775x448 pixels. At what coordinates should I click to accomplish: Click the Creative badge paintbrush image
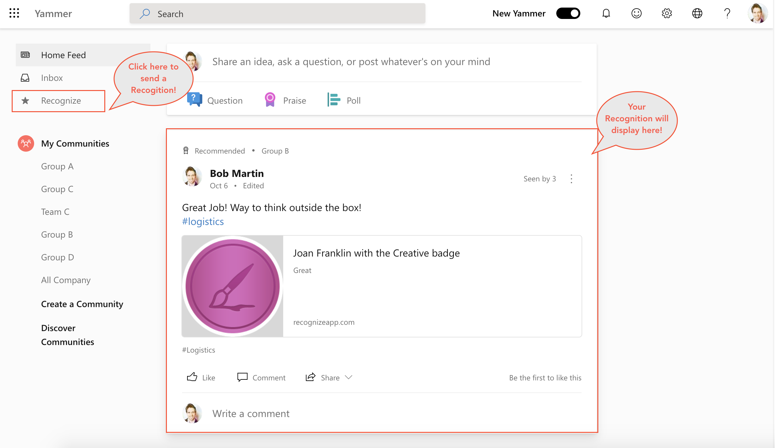pyautogui.click(x=233, y=286)
